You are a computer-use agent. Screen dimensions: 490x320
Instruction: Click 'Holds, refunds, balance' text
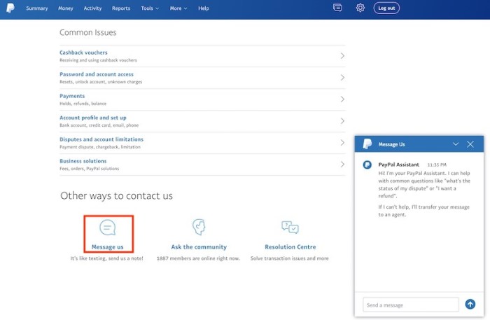tap(83, 104)
